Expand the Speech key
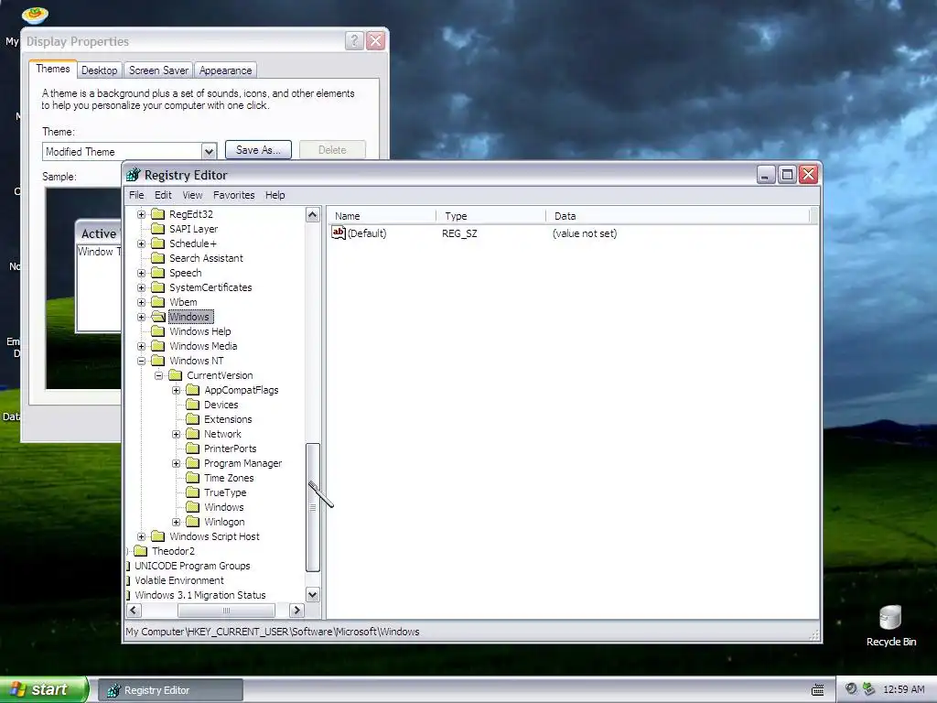The width and height of the screenshot is (937, 703). point(141,273)
